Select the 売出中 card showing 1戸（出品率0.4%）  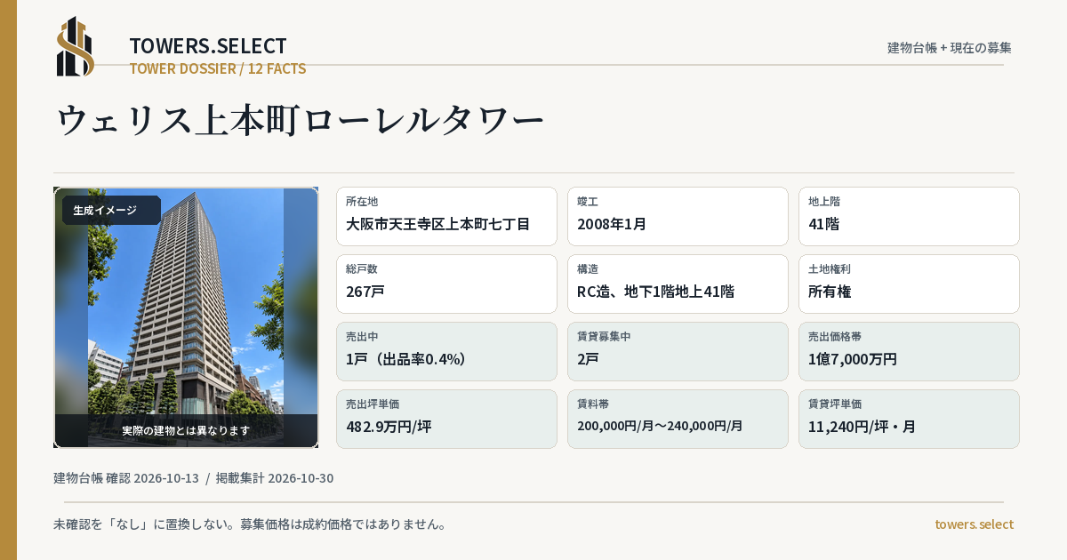(x=446, y=351)
